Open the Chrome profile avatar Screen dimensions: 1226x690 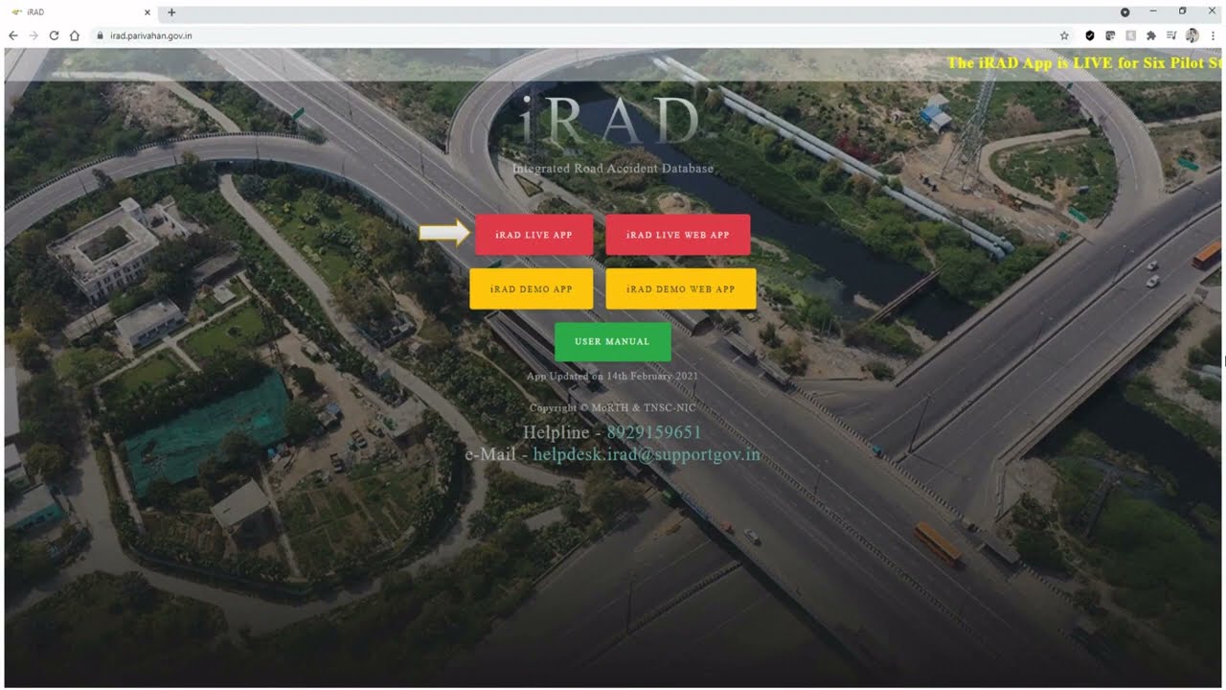1192,35
